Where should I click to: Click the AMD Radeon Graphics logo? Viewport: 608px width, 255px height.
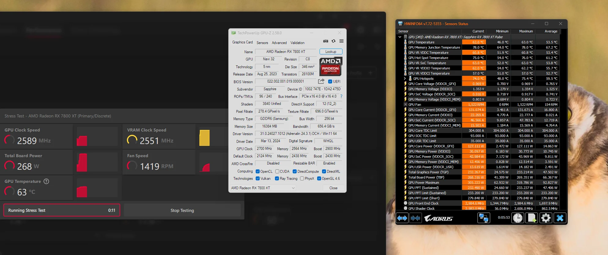coord(331,66)
